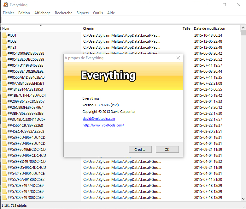246x209 pixels.
Task: Click folder icon of #!001
Action: [x=4, y=35]
